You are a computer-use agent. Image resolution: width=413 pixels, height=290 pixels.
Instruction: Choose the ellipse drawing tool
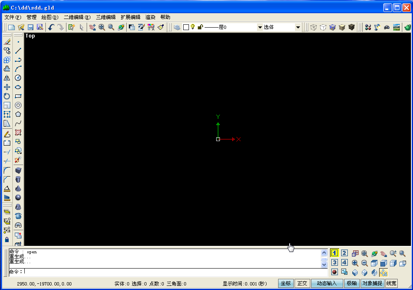click(x=18, y=87)
